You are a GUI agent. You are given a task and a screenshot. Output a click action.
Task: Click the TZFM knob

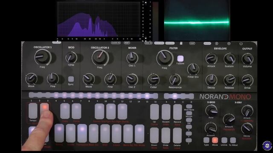71,57
